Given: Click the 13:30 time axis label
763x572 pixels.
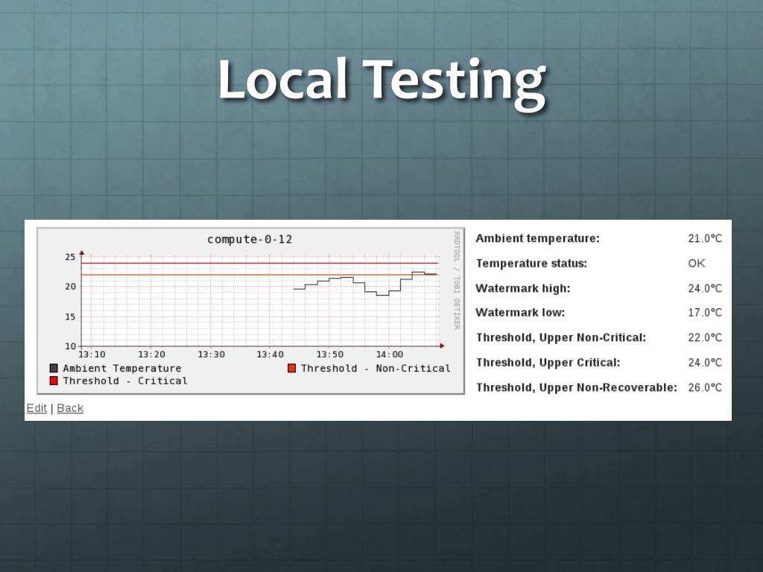Looking at the screenshot, I should pyautogui.click(x=211, y=355).
